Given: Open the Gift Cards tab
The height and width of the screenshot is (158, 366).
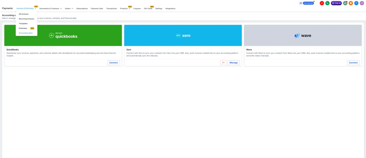Looking at the screenshot, I should click(148, 9).
